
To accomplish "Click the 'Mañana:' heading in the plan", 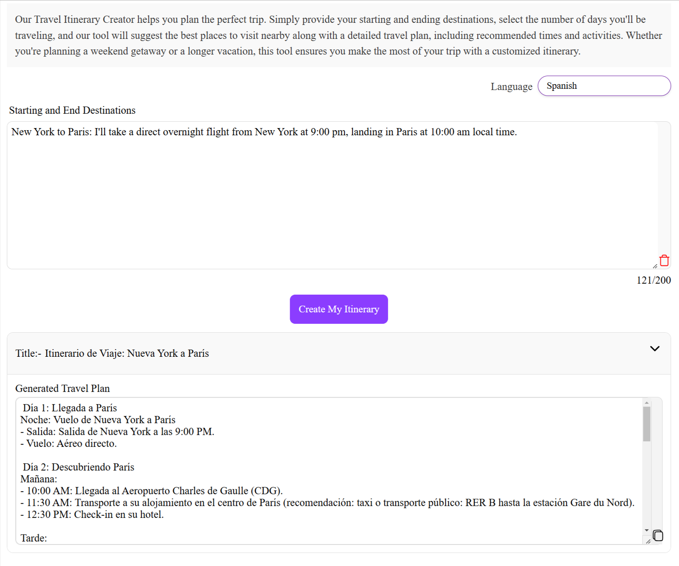I will (x=38, y=479).
